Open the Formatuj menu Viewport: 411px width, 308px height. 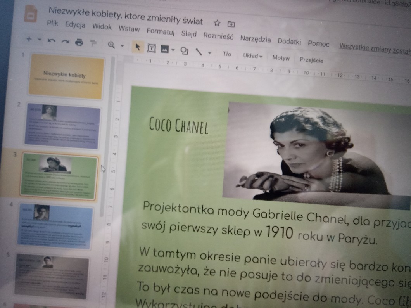(x=161, y=31)
